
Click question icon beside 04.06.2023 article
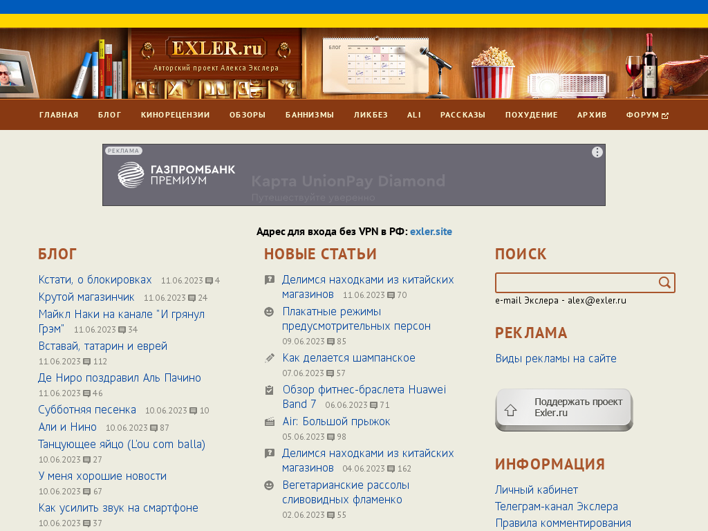pyautogui.click(x=270, y=454)
